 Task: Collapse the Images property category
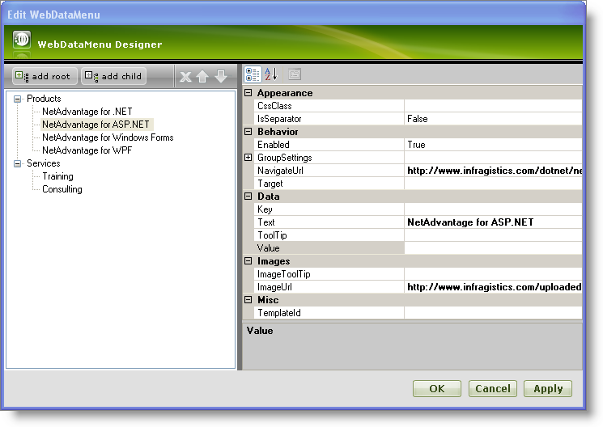tap(248, 261)
